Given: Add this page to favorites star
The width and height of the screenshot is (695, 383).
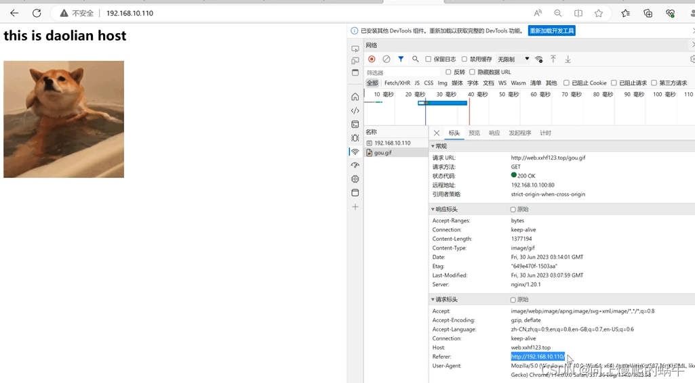Looking at the screenshot, I should click(x=599, y=14).
